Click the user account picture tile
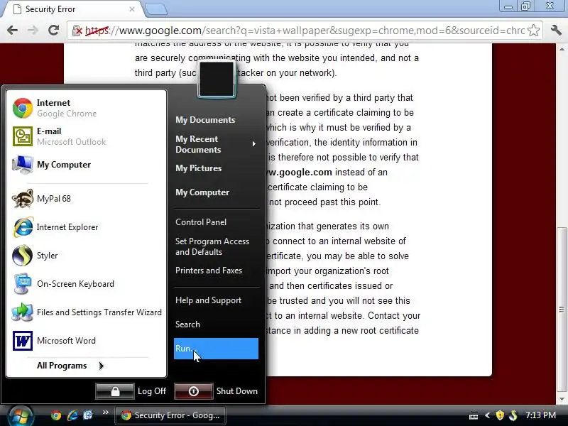 pos(217,79)
